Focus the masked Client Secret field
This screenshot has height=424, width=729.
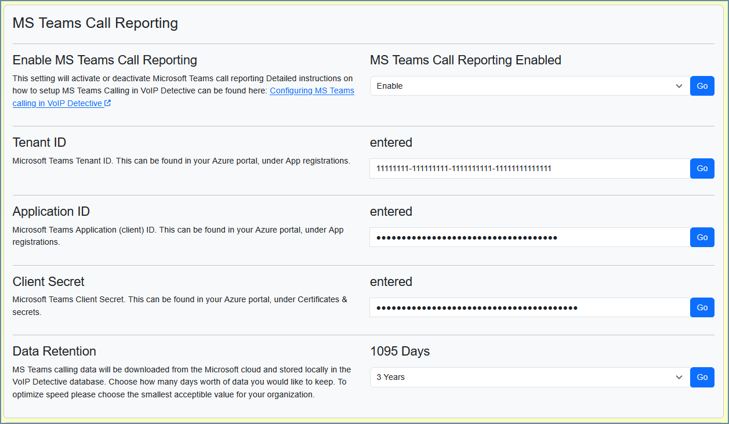(530, 307)
